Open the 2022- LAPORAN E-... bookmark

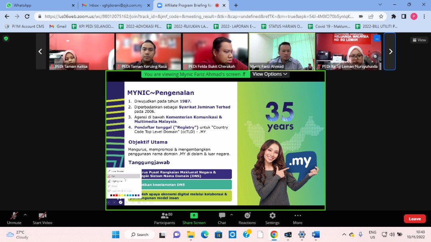(x=235, y=26)
